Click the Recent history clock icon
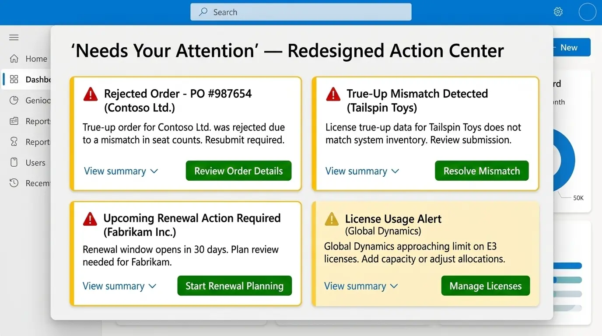602x336 pixels. (14, 183)
